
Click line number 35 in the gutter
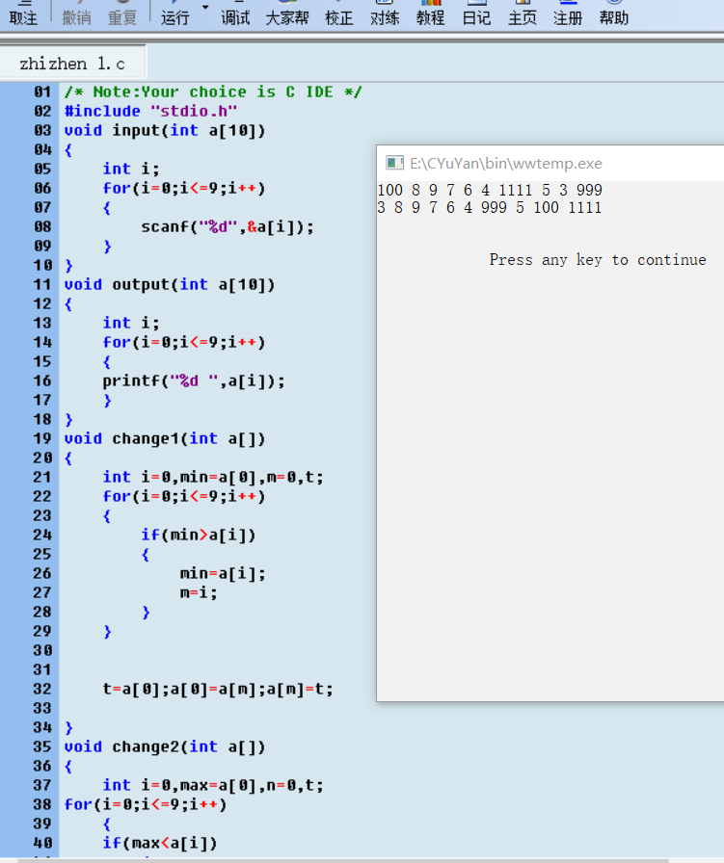coord(42,746)
